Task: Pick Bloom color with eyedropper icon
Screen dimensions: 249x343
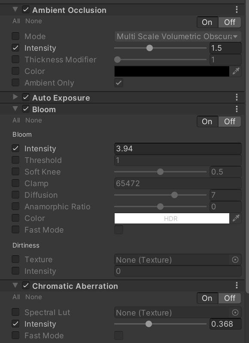Action: [236, 218]
